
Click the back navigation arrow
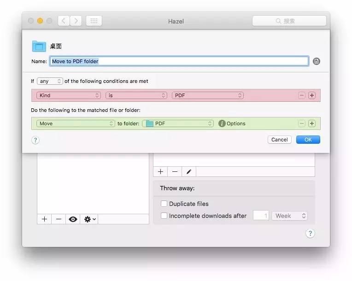64,21
